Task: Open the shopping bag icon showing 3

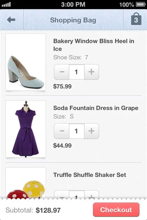Action: [x=136, y=19]
